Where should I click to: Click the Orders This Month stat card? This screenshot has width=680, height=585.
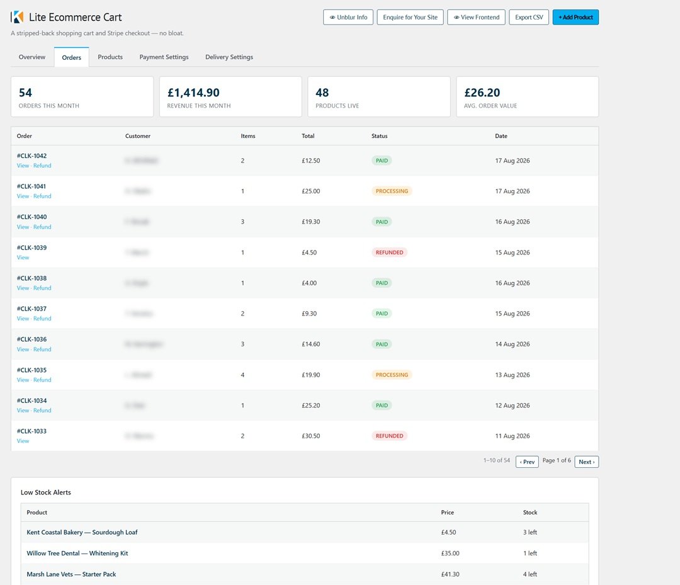coord(82,97)
